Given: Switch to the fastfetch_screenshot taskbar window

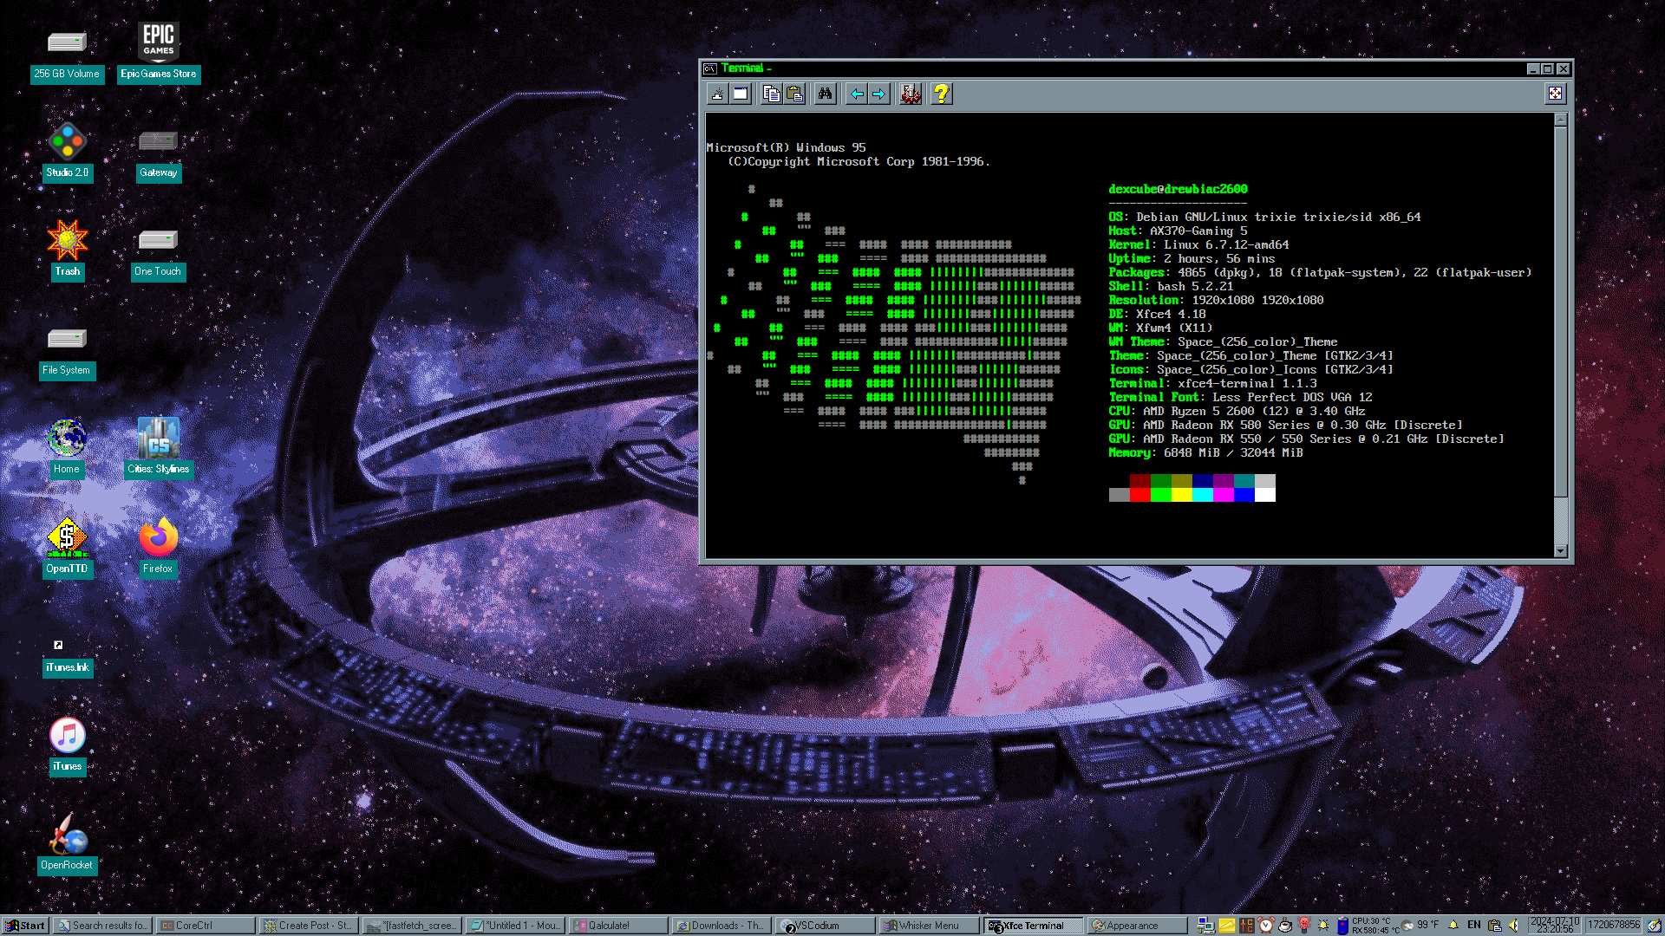Looking at the screenshot, I should (x=412, y=926).
